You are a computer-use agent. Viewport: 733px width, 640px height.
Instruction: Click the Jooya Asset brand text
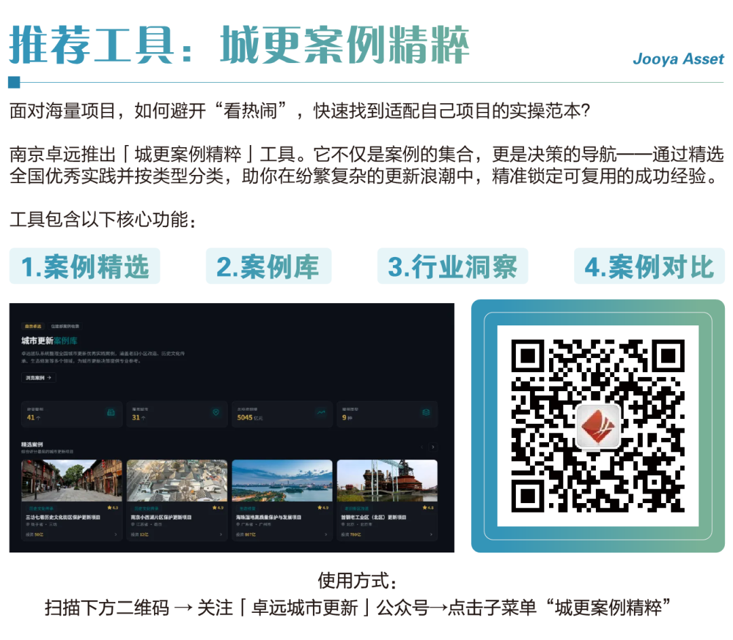click(x=678, y=59)
